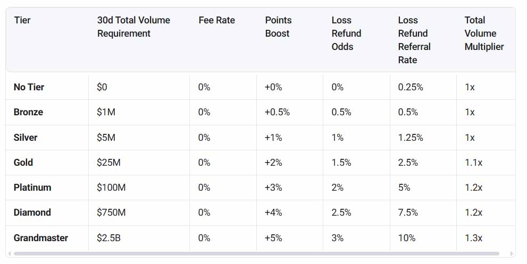Image resolution: width=527 pixels, height=264 pixels.
Task: Select the Grandmaster tier row label
Action: tap(40, 238)
